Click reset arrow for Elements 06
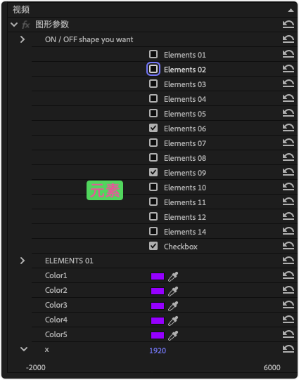 point(288,128)
